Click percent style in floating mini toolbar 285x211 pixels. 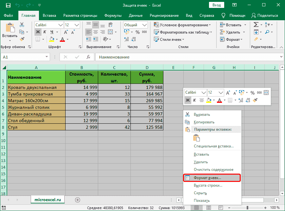pos(252,93)
